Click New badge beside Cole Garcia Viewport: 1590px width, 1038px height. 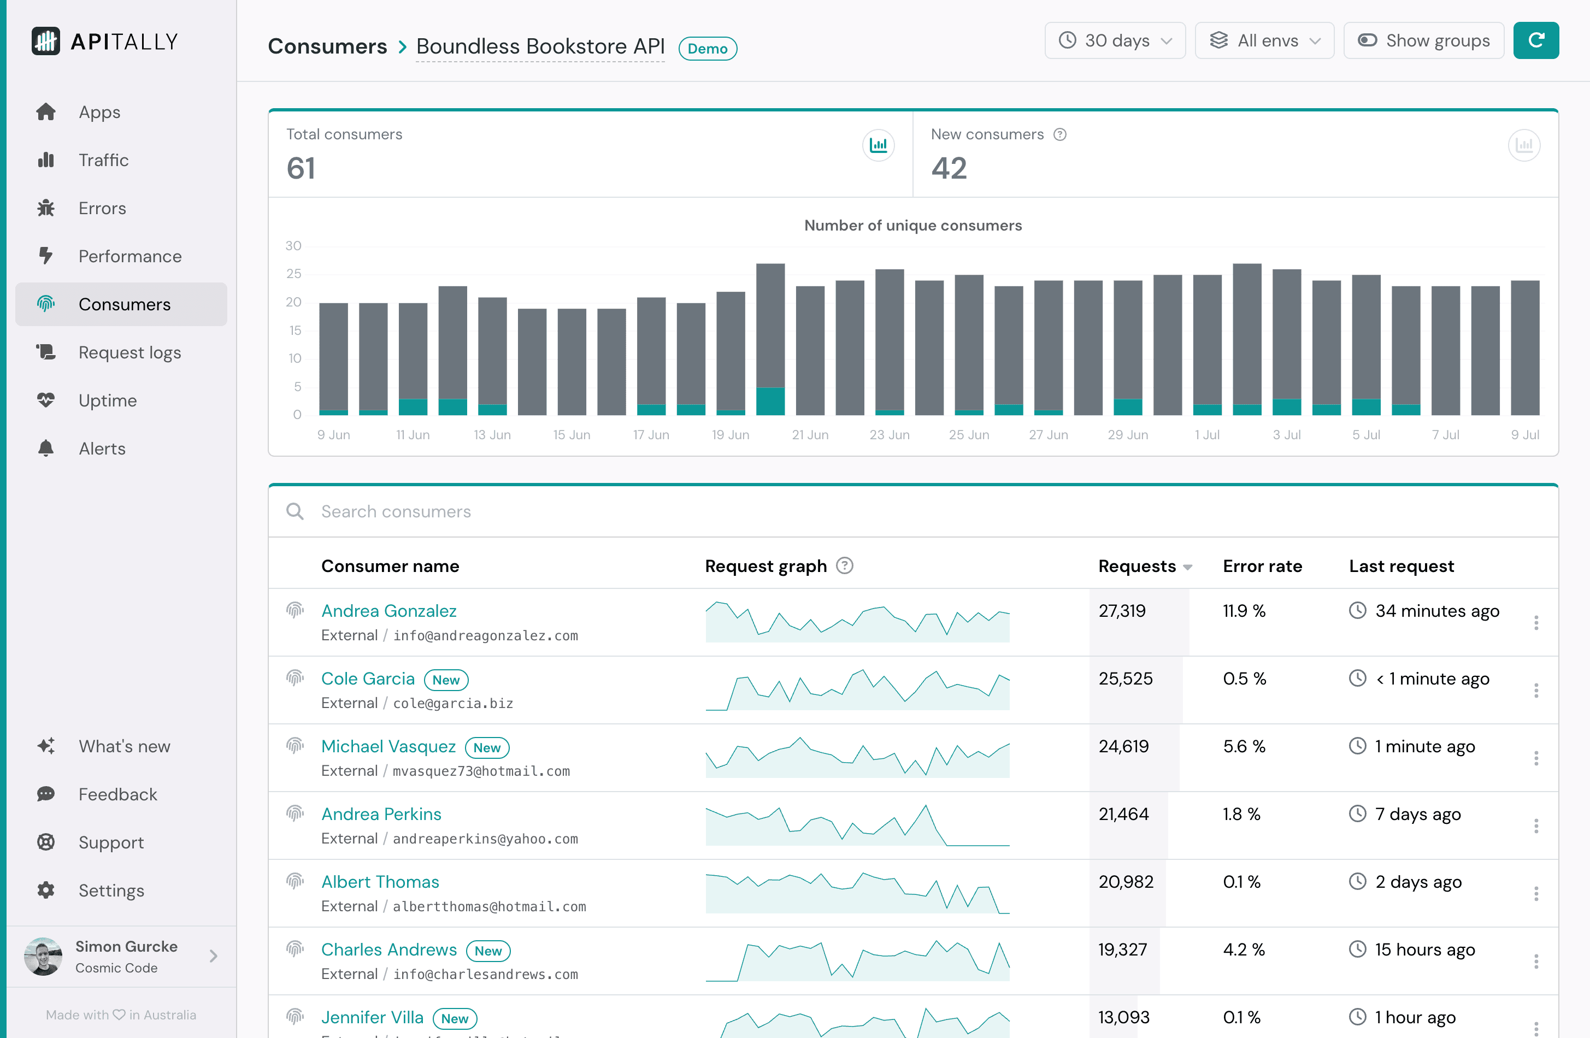coord(446,680)
